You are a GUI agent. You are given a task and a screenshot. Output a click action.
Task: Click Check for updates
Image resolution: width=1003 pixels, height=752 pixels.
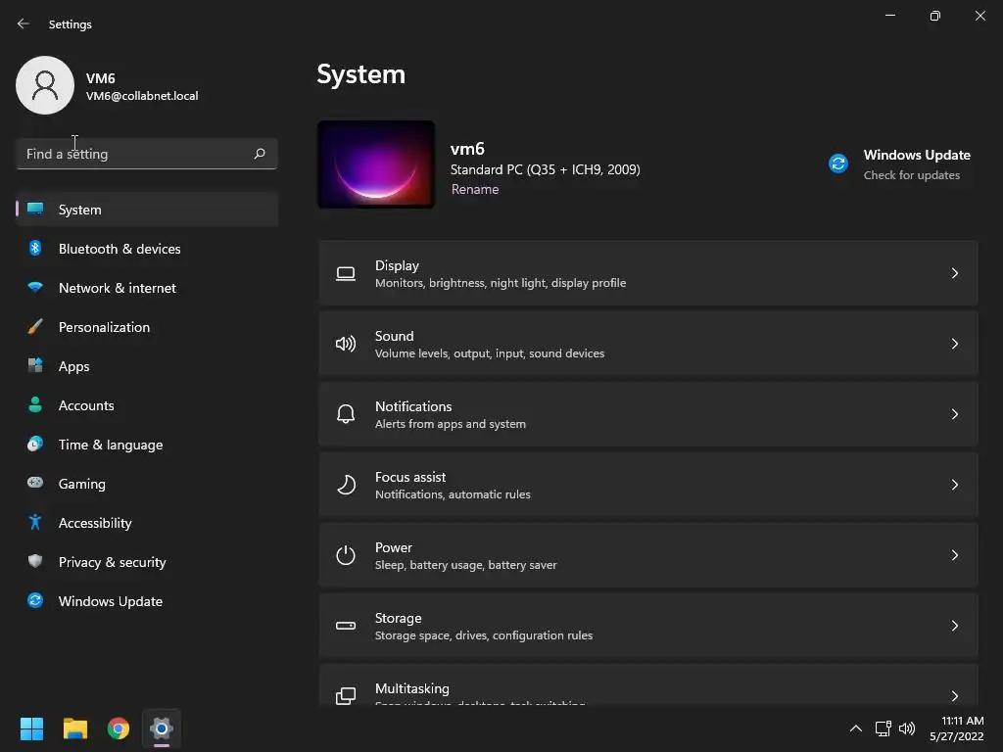click(x=912, y=175)
